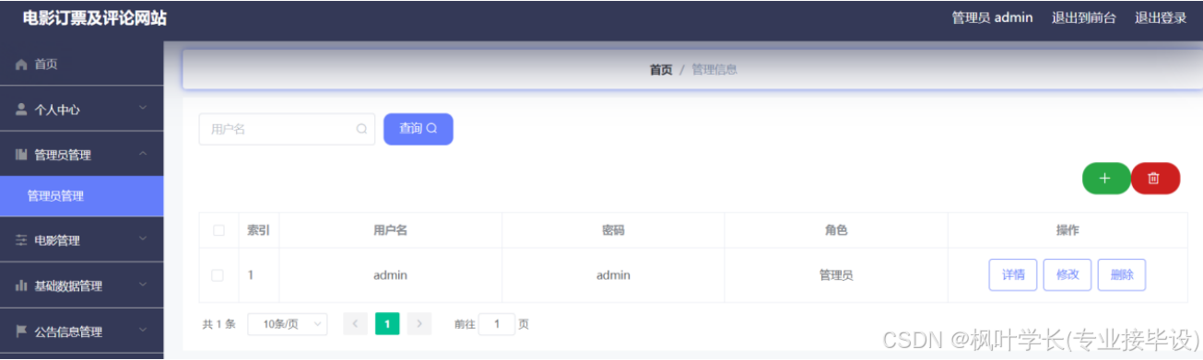Viewport: 1203px width, 360px height.
Task: Click the 电影订票及评论网站 site title
Action: 95,18
